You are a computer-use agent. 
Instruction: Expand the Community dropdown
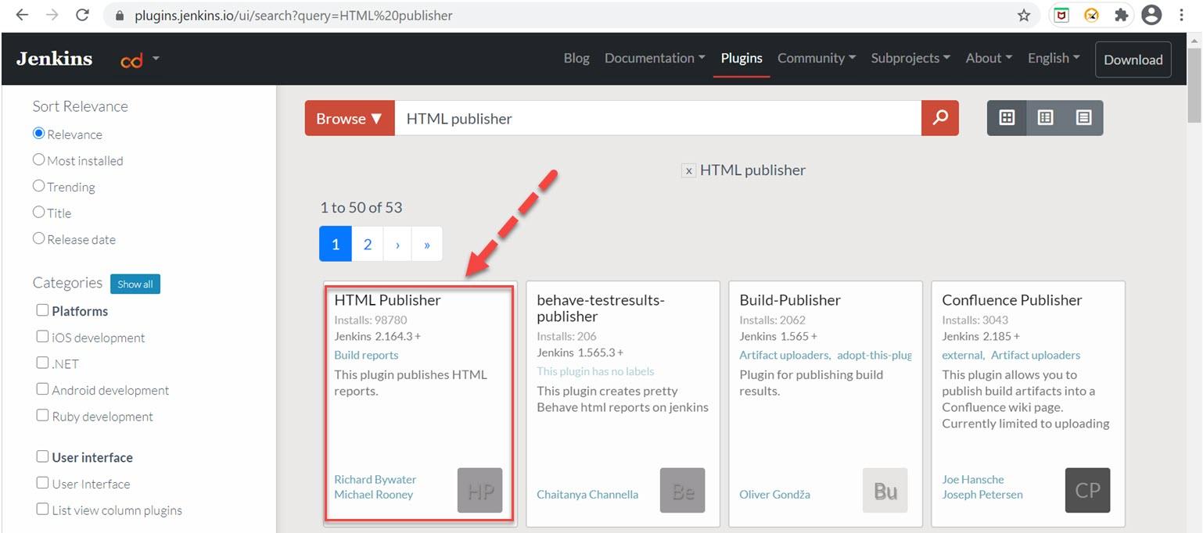[817, 59]
